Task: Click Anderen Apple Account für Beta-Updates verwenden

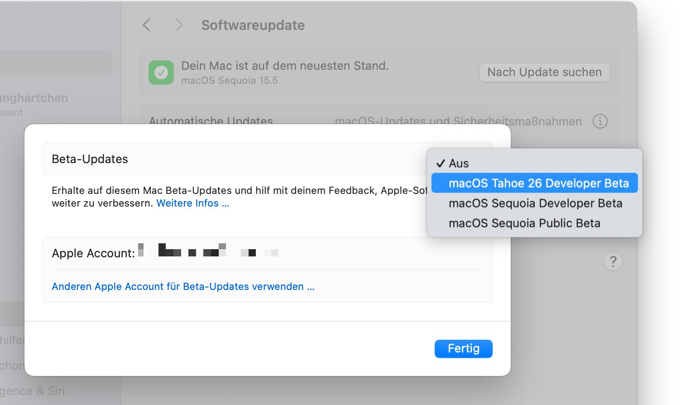Action: point(183,286)
